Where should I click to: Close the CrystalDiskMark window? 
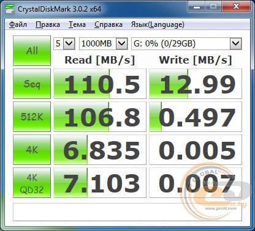click(x=236, y=7)
